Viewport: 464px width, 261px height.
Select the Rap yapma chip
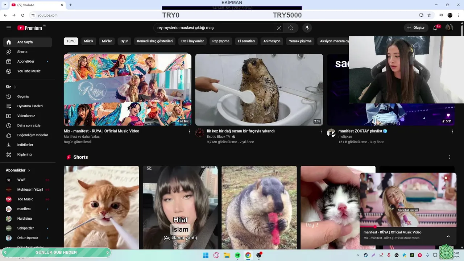[221, 41]
